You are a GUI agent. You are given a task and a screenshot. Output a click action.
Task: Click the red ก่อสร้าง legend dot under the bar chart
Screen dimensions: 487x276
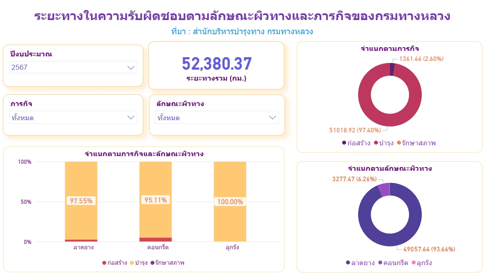104,263
